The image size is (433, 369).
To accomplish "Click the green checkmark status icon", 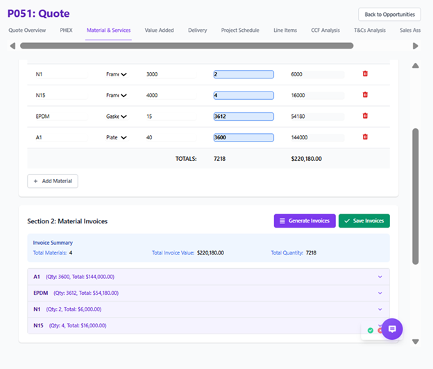I will [x=371, y=330].
